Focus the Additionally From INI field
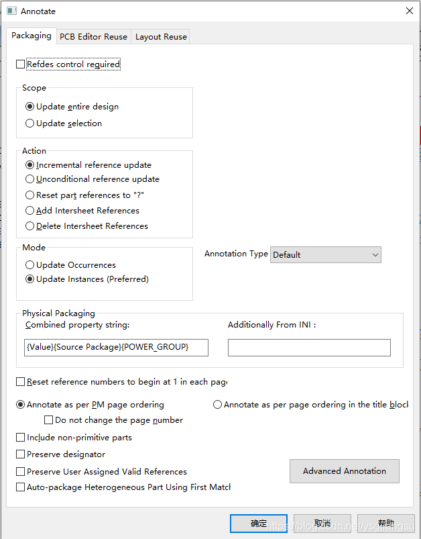Viewport: 421px width, 539px height. tap(309, 347)
